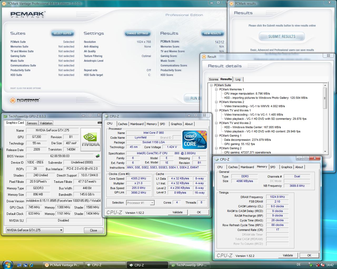Click the Result window title bar icon

click(204, 56)
